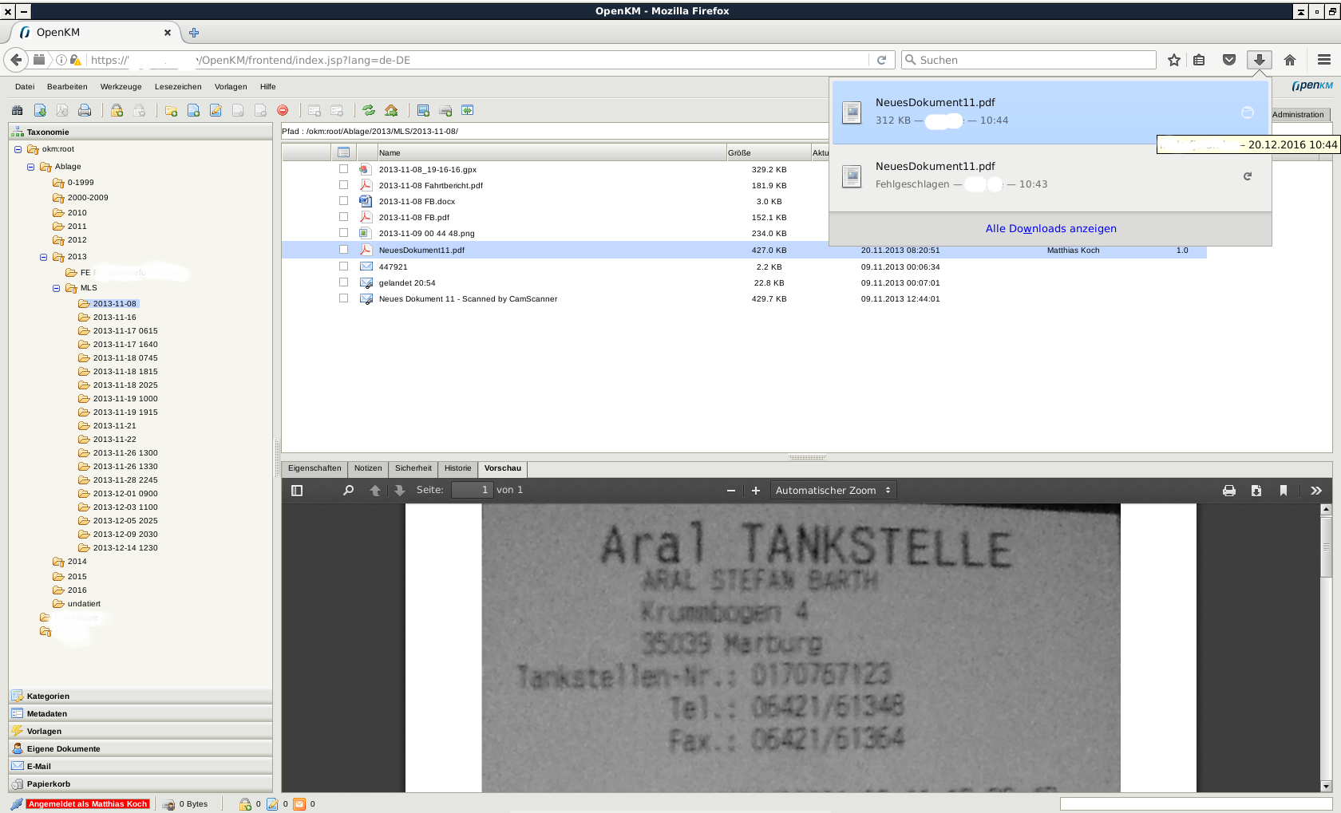Click the page number input field
This screenshot has height=813, width=1341.
(x=472, y=489)
